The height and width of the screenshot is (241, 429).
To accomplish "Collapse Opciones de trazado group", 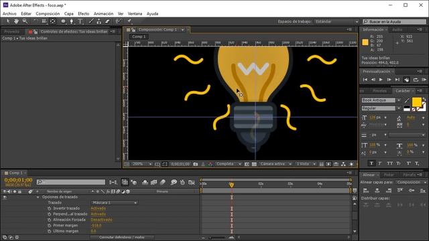I will pos(38,197).
